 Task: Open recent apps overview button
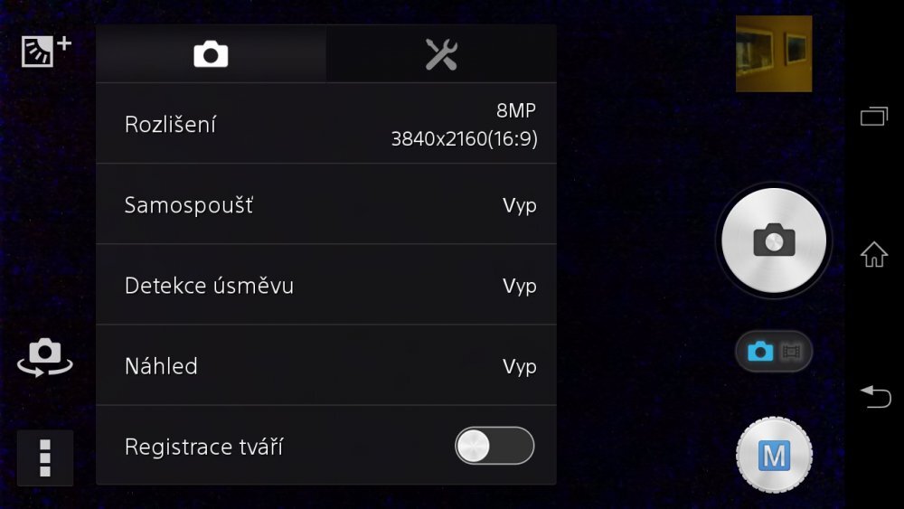(x=874, y=117)
